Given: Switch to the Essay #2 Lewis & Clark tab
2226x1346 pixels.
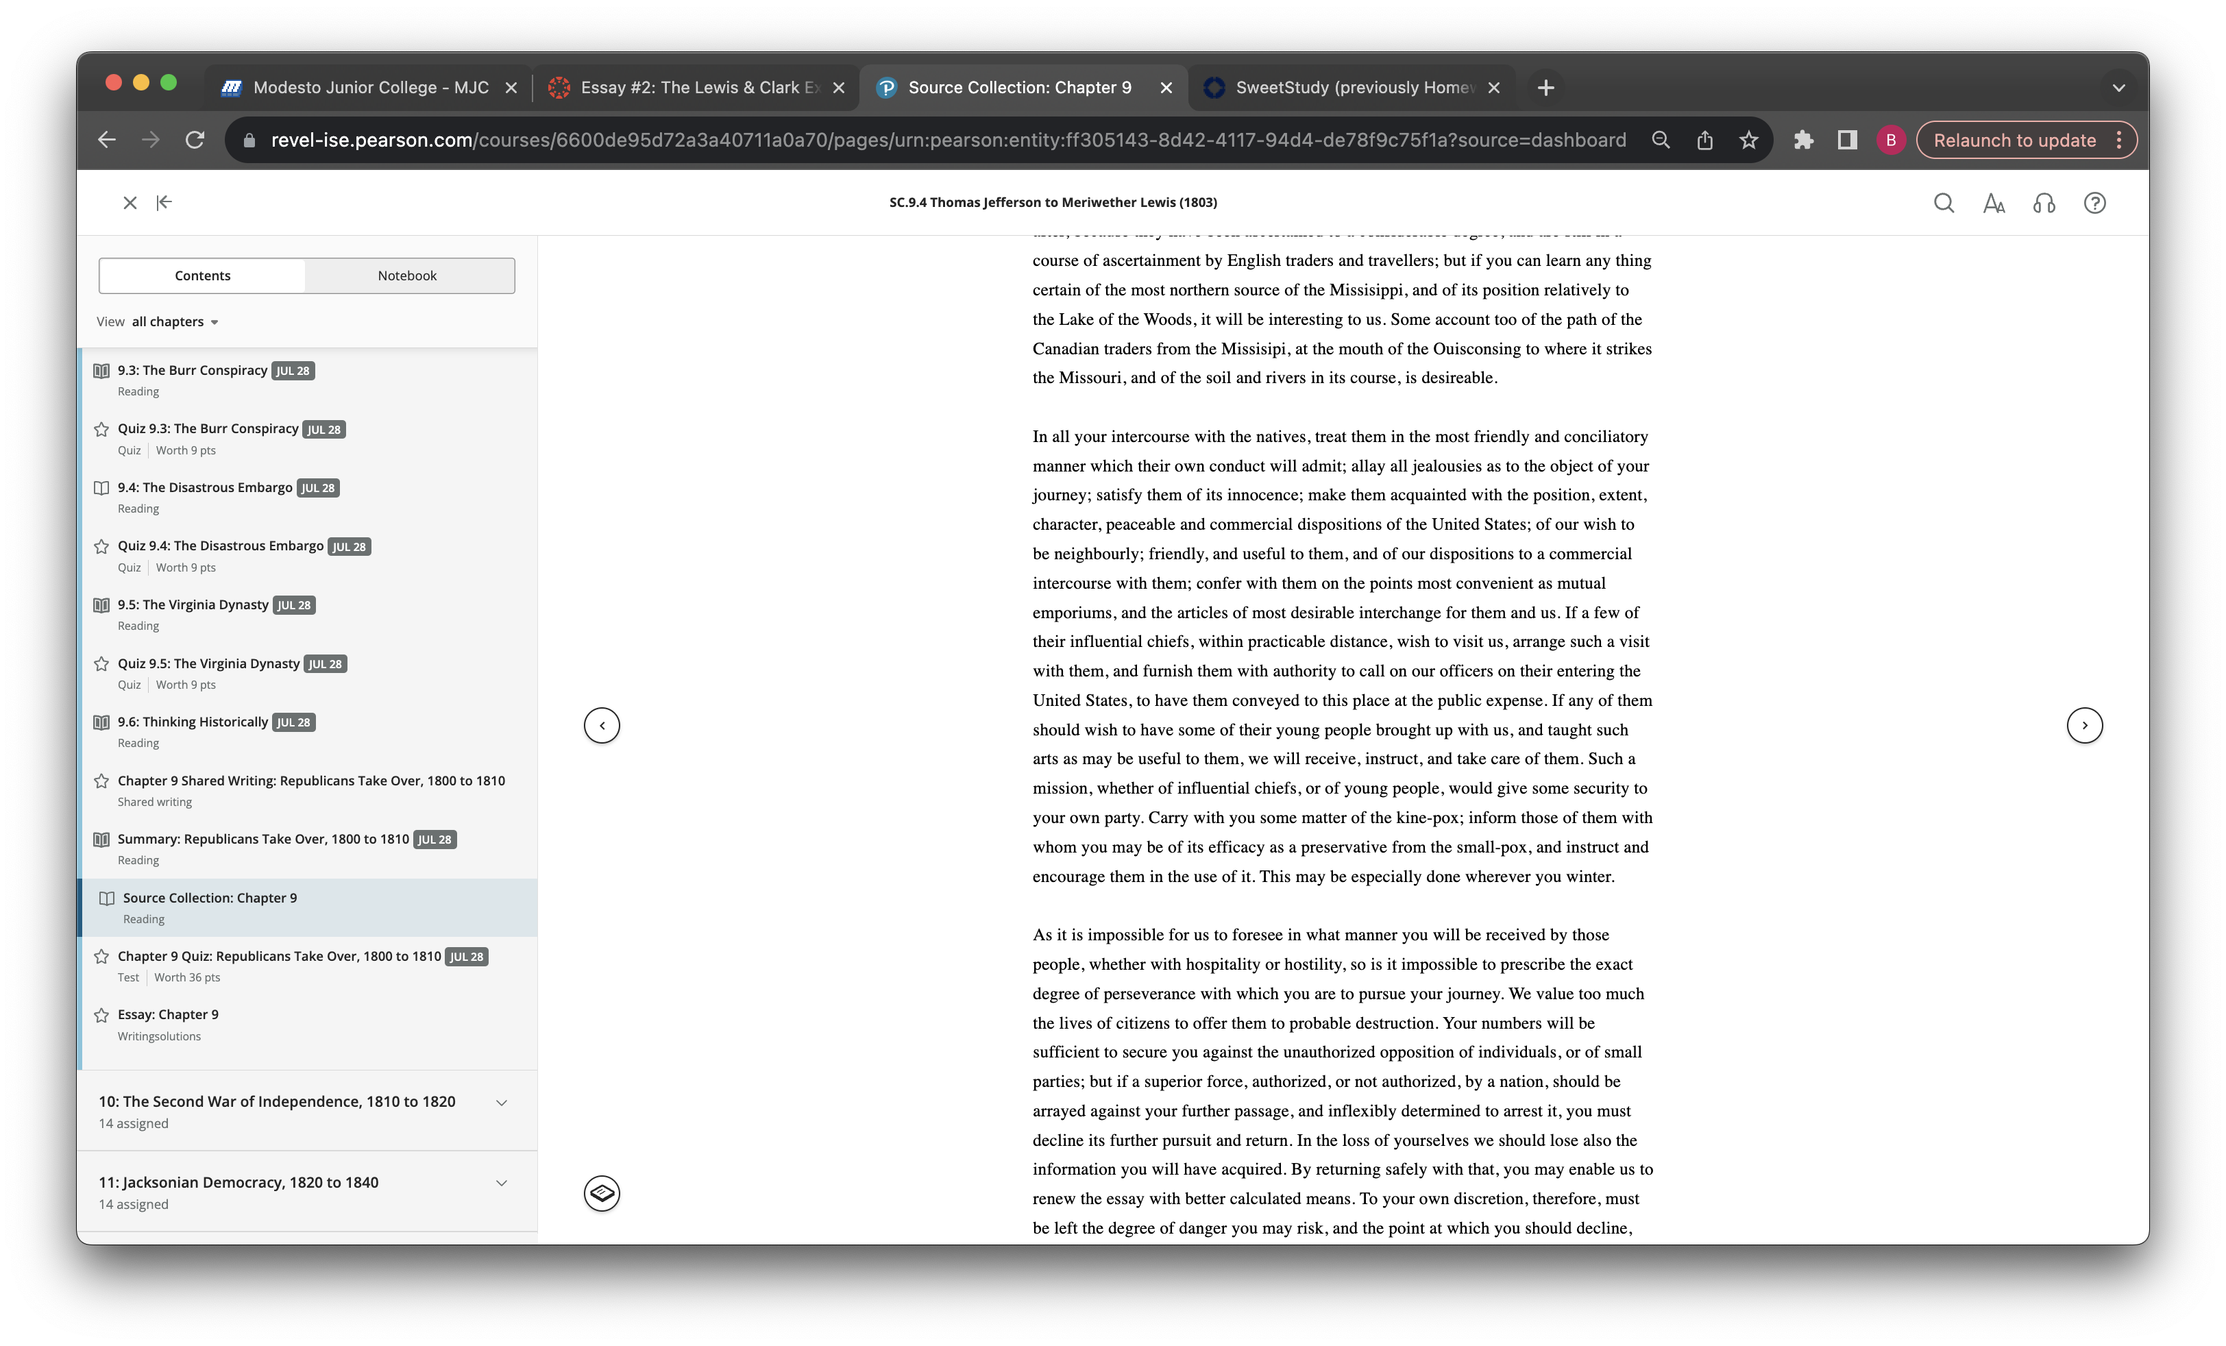Looking at the screenshot, I should click(x=696, y=88).
